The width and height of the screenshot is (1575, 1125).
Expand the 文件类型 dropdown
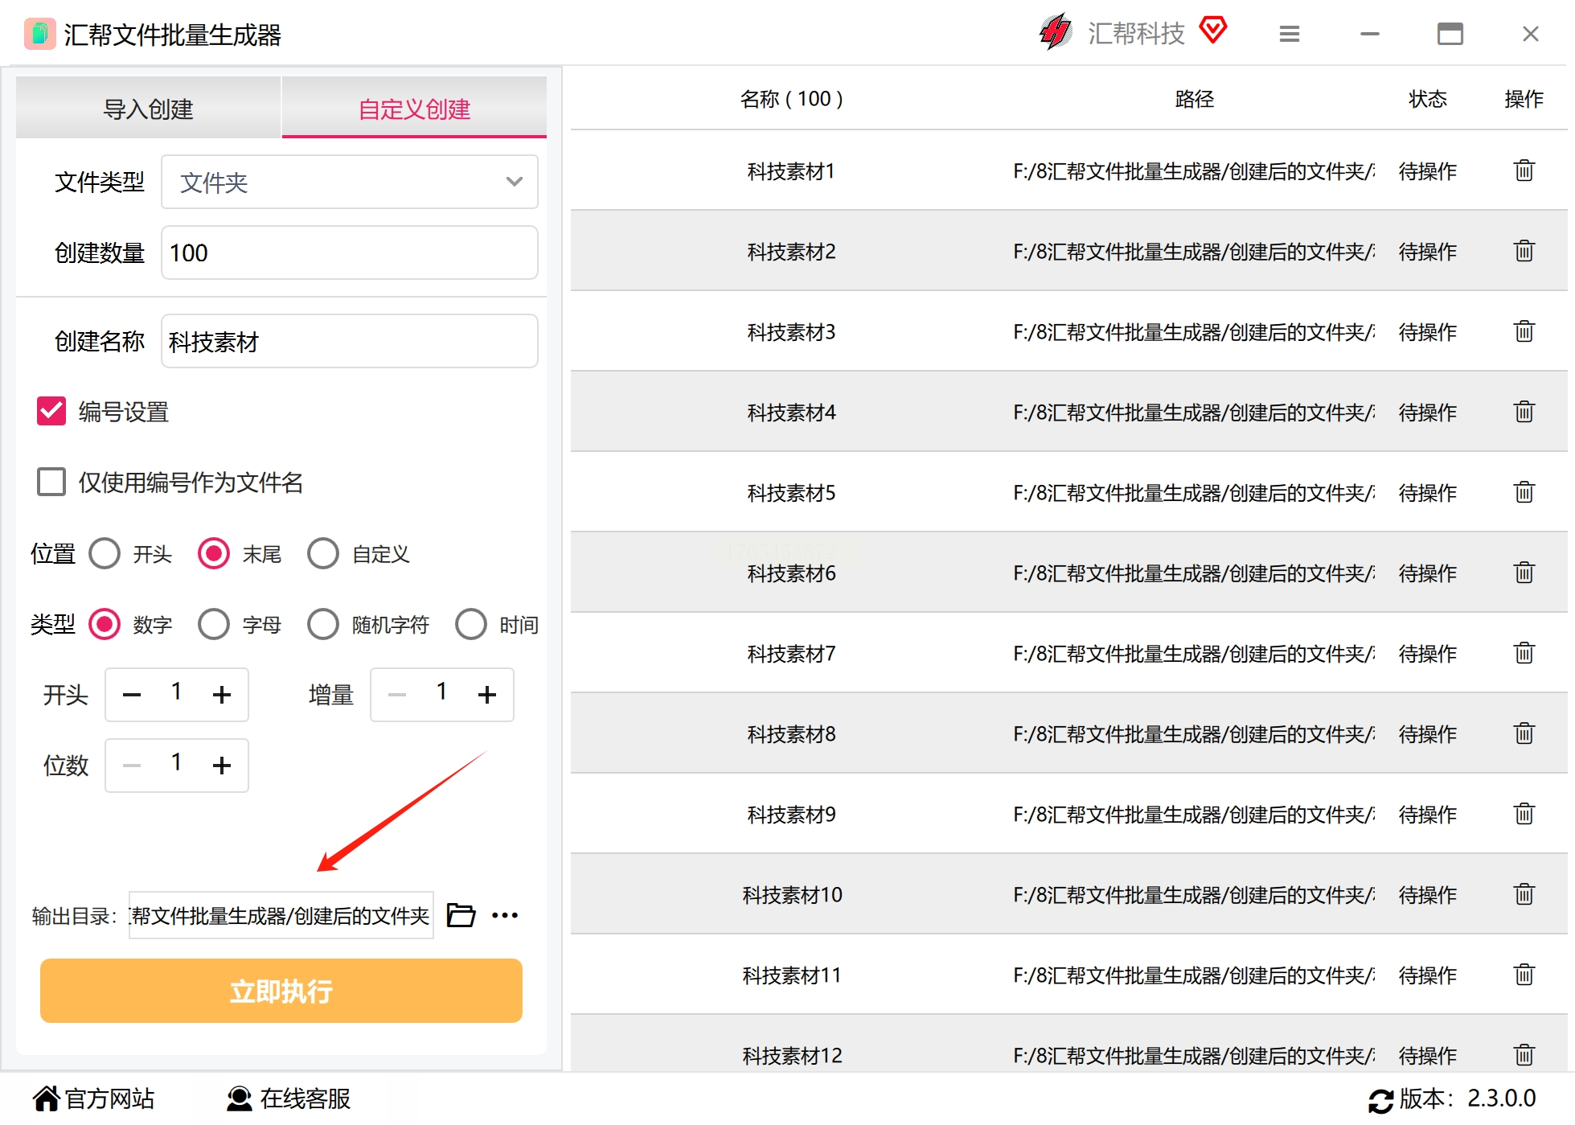349,182
